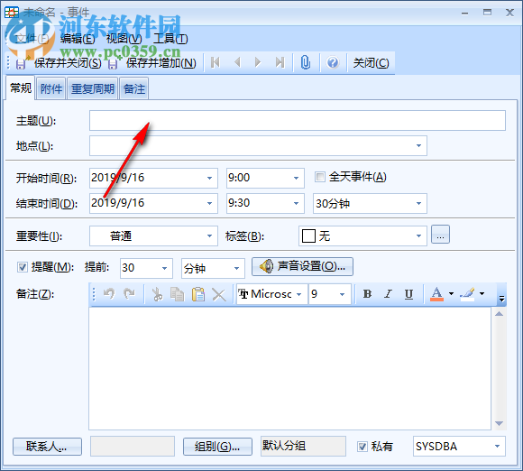Click the empty contacts display field

point(133,446)
